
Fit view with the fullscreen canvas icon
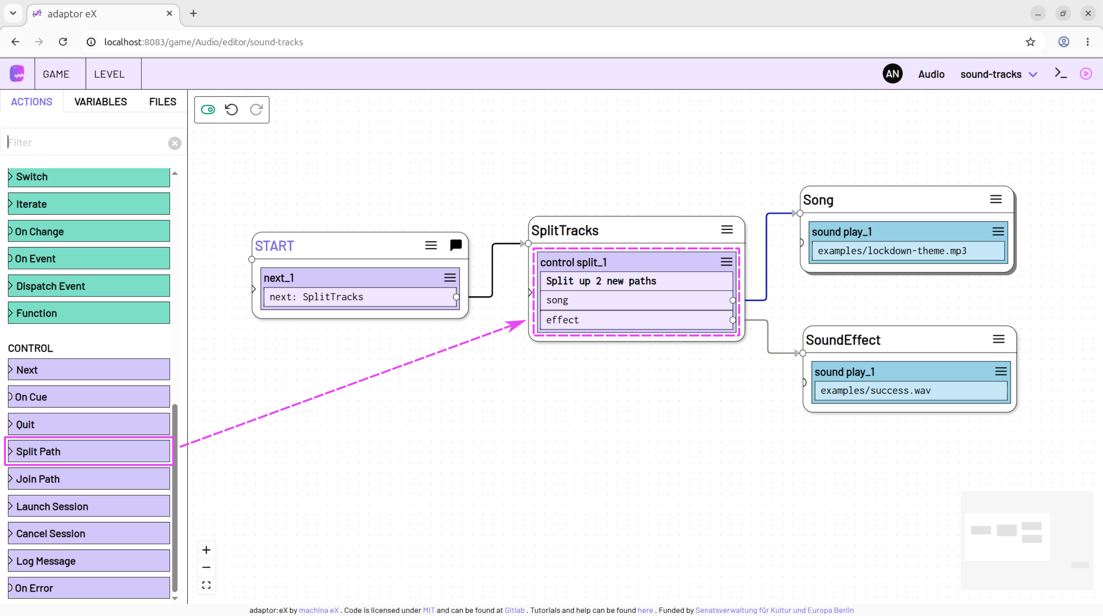(x=206, y=585)
